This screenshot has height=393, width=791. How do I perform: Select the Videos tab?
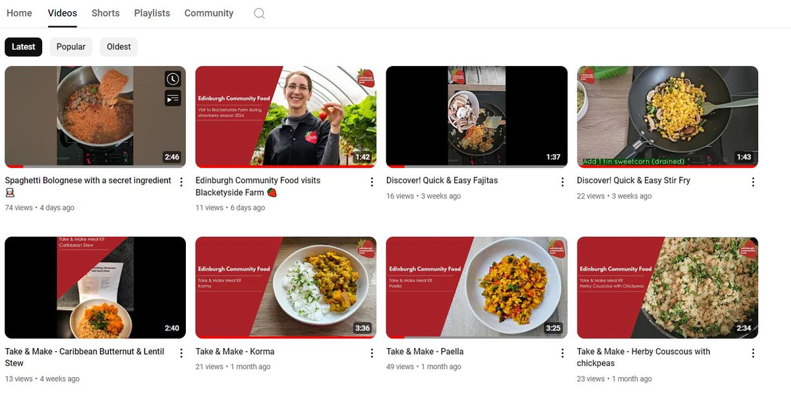point(63,13)
